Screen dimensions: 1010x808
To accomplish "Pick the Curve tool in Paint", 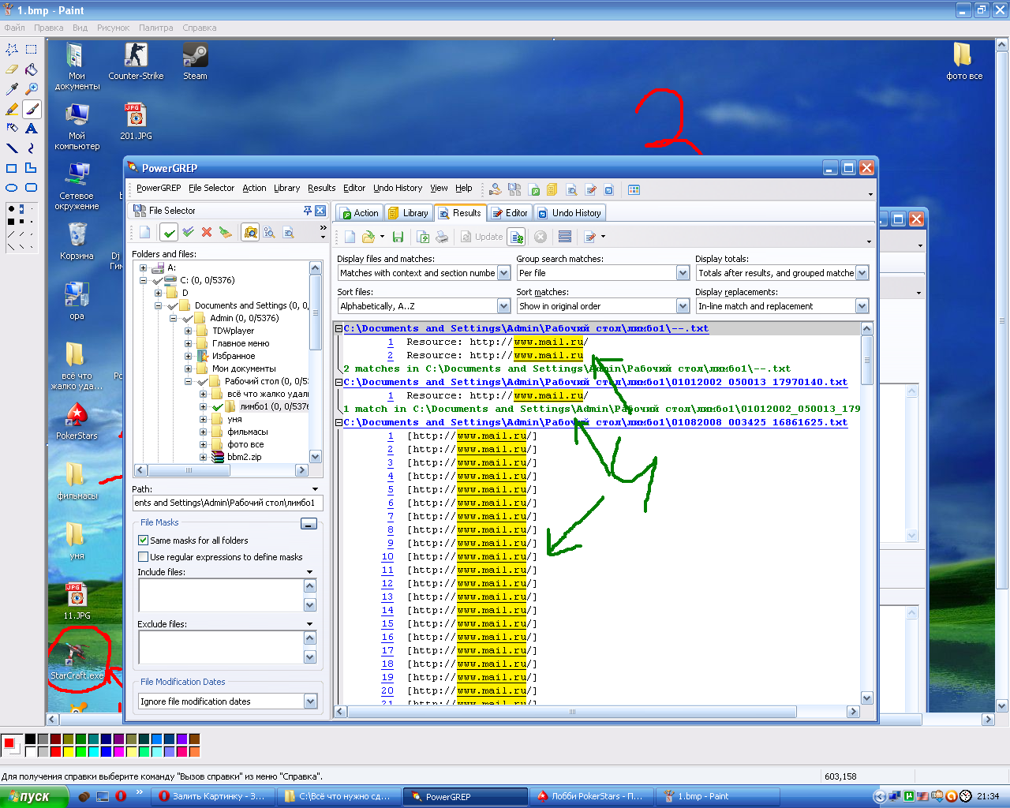I will pyautogui.click(x=32, y=148).
